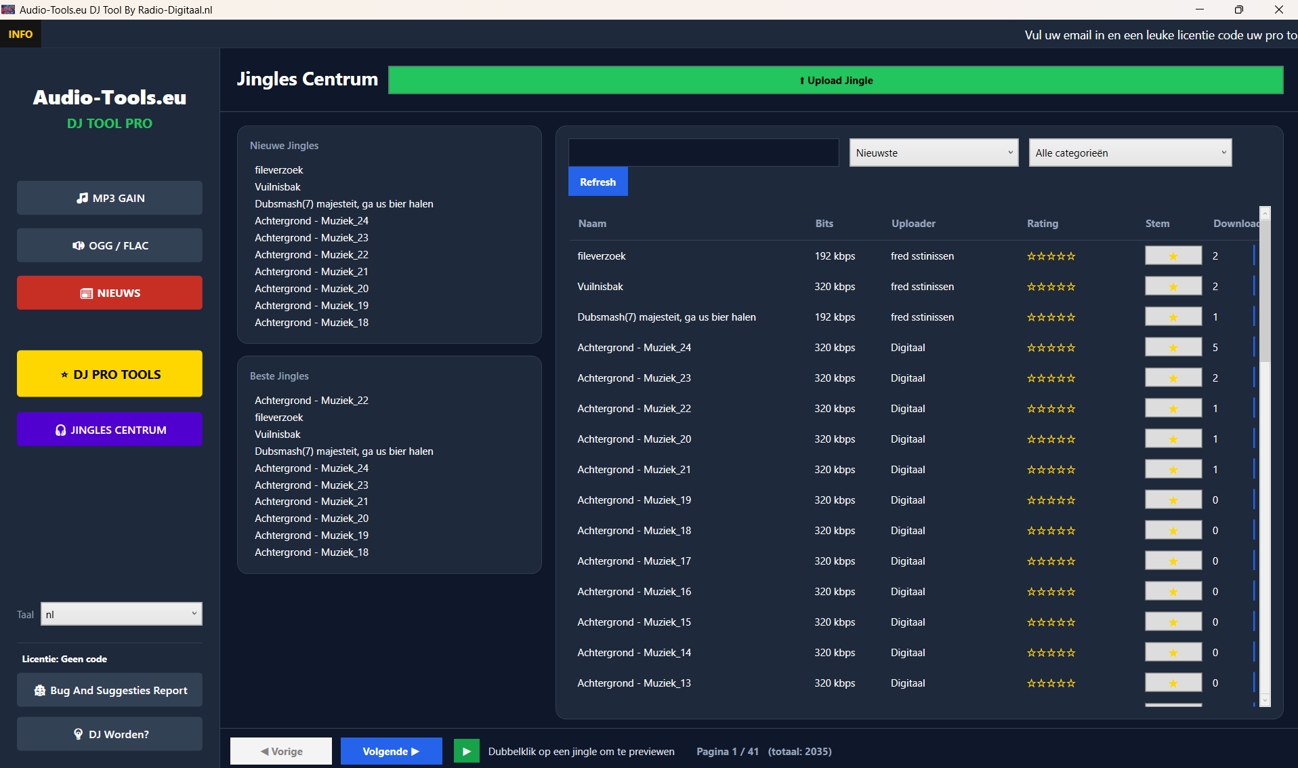Vote star for Achtergrond - Muziek_17 row
The height and width of the screenshot is (768, 1298).
coord(1173,561)
